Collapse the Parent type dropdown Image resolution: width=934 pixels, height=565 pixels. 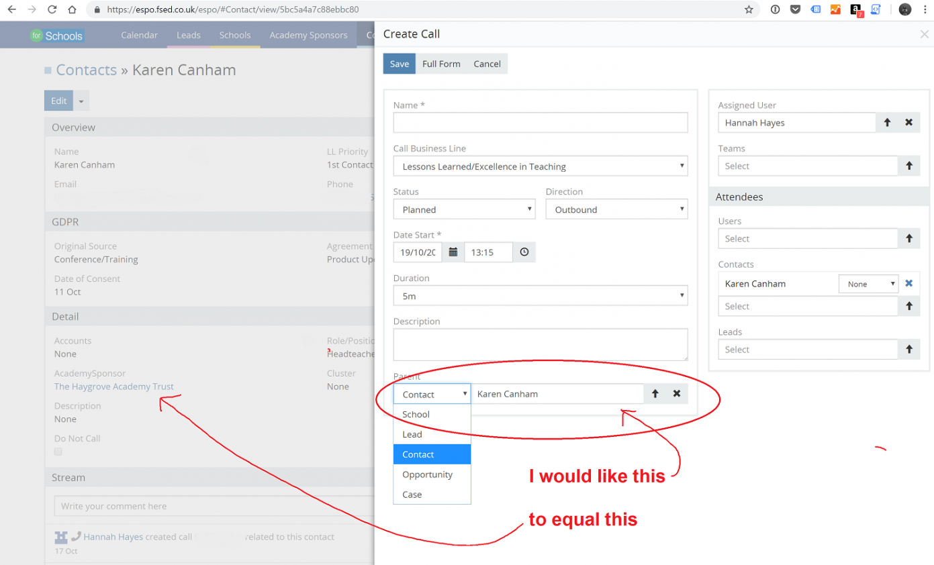[x=432, y=394]
